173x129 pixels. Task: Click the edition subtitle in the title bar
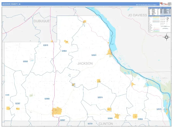coord(146,5)
